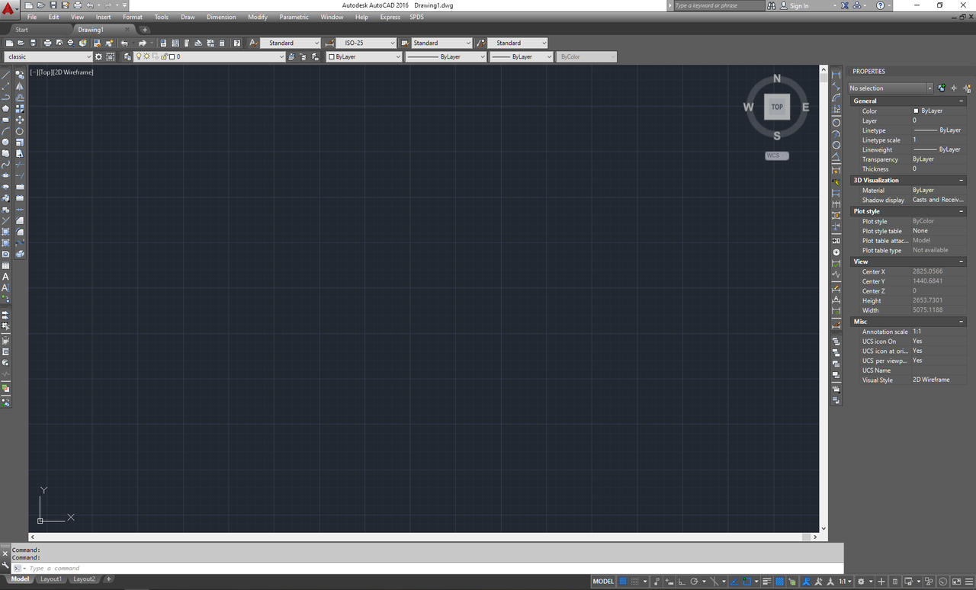Open the Dimension menu
Screen dimensions: 976x590
[221, 17]
